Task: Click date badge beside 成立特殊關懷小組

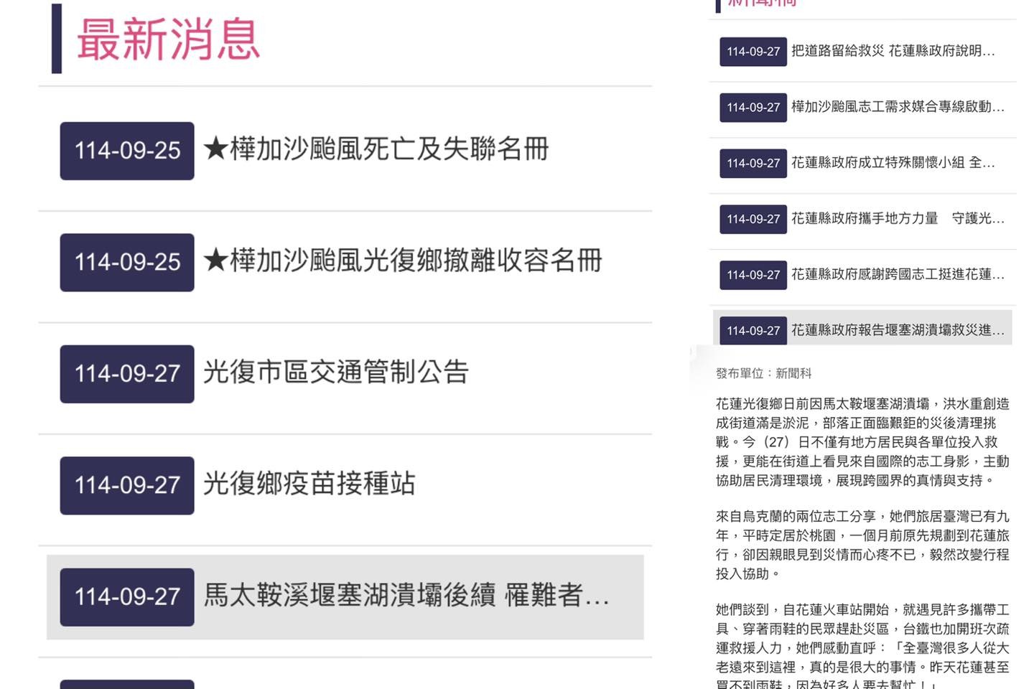Action: pos(753,164)
